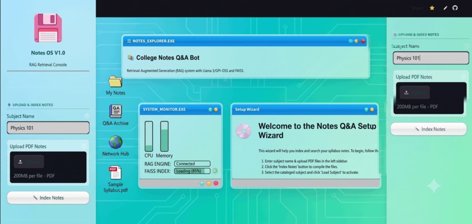Click the Upload button in the right panel
Image resolution: width=472 pixels, height=224 pixels.
(415, 92)
